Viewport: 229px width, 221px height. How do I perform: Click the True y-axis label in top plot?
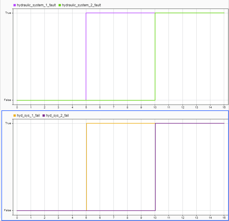coord(8,13)
